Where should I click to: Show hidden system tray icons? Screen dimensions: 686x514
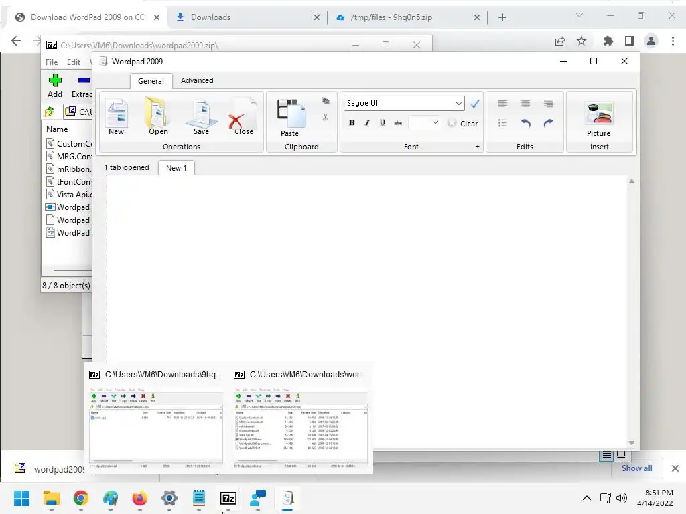[587, 498]
